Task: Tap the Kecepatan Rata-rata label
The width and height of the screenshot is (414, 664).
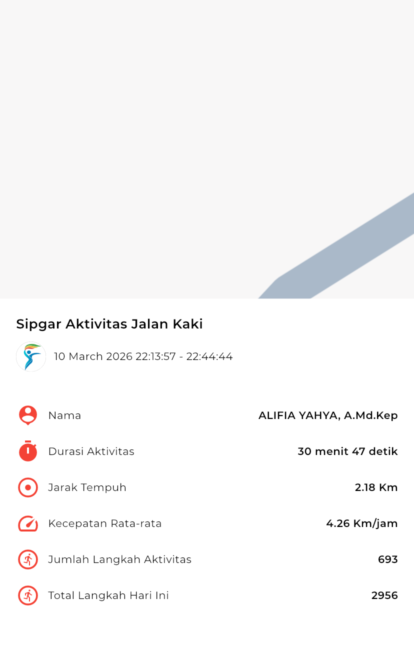Action: 105,523
